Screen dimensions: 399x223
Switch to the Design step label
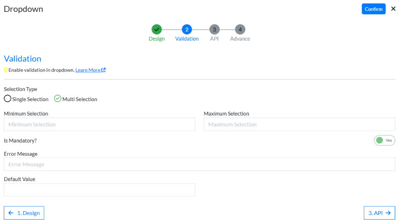click(157, 39)
